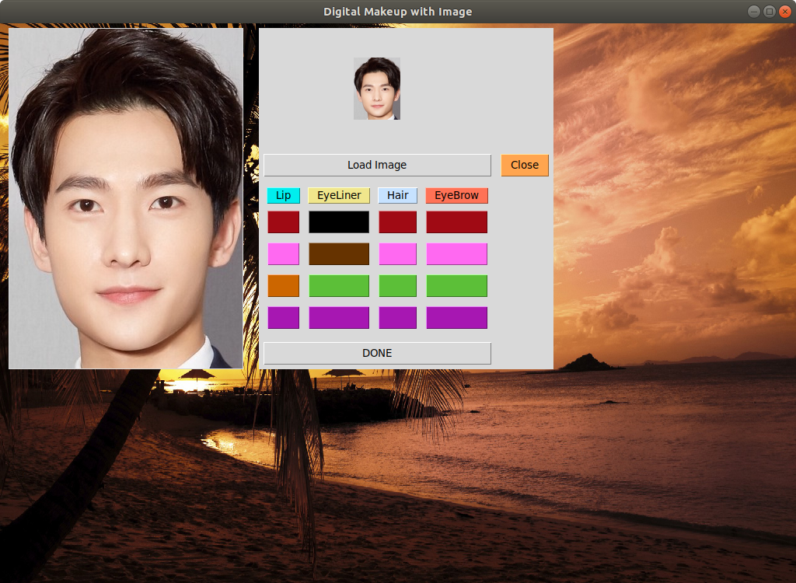Apply black eyeliner color swatch

click(339, 222)
